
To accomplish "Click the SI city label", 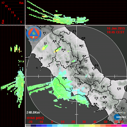I will click(x=45, y=43).
